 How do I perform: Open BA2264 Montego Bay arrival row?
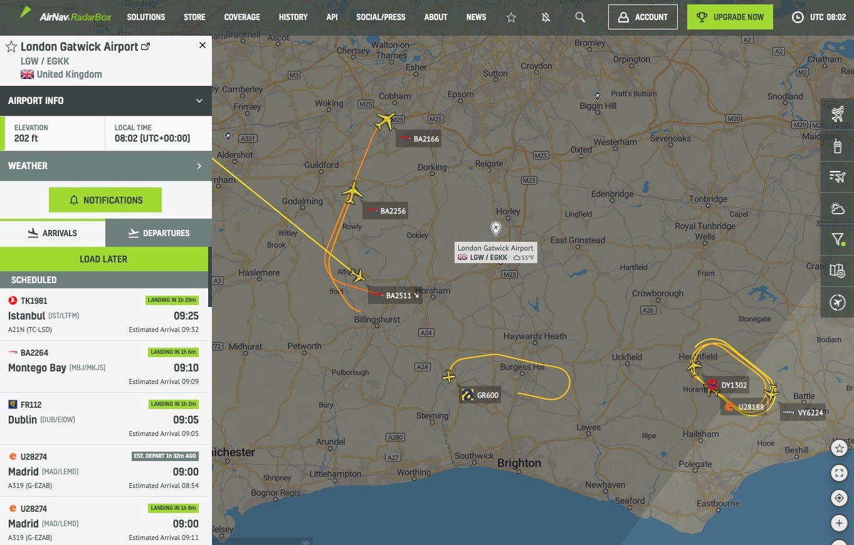(103, 367)
